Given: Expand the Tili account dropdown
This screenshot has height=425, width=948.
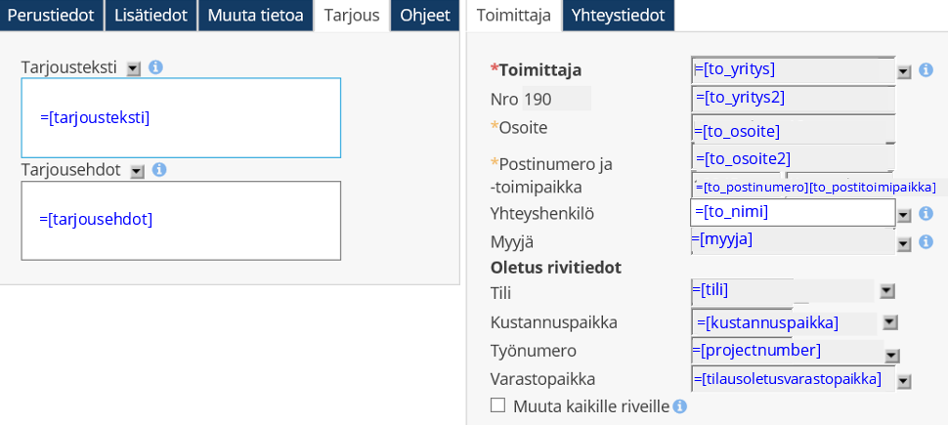Looking at the screenshot, I should pyautogui.click(x=886, y=290).
